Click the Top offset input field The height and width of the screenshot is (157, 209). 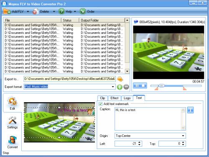point(170,144)
